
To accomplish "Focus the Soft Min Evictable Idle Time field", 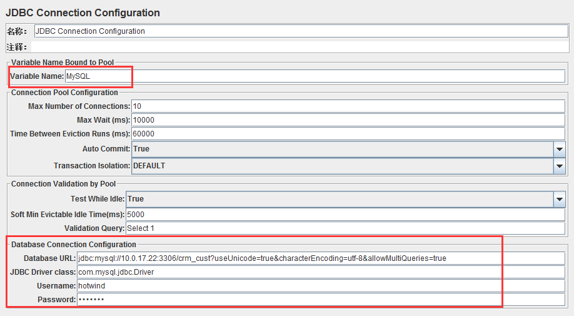I will pos(346,215).
